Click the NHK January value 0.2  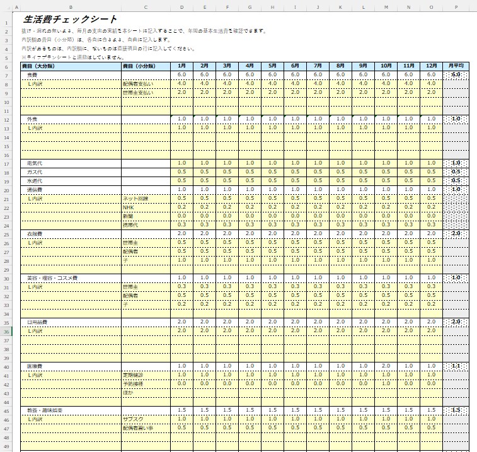coord(181,207)
